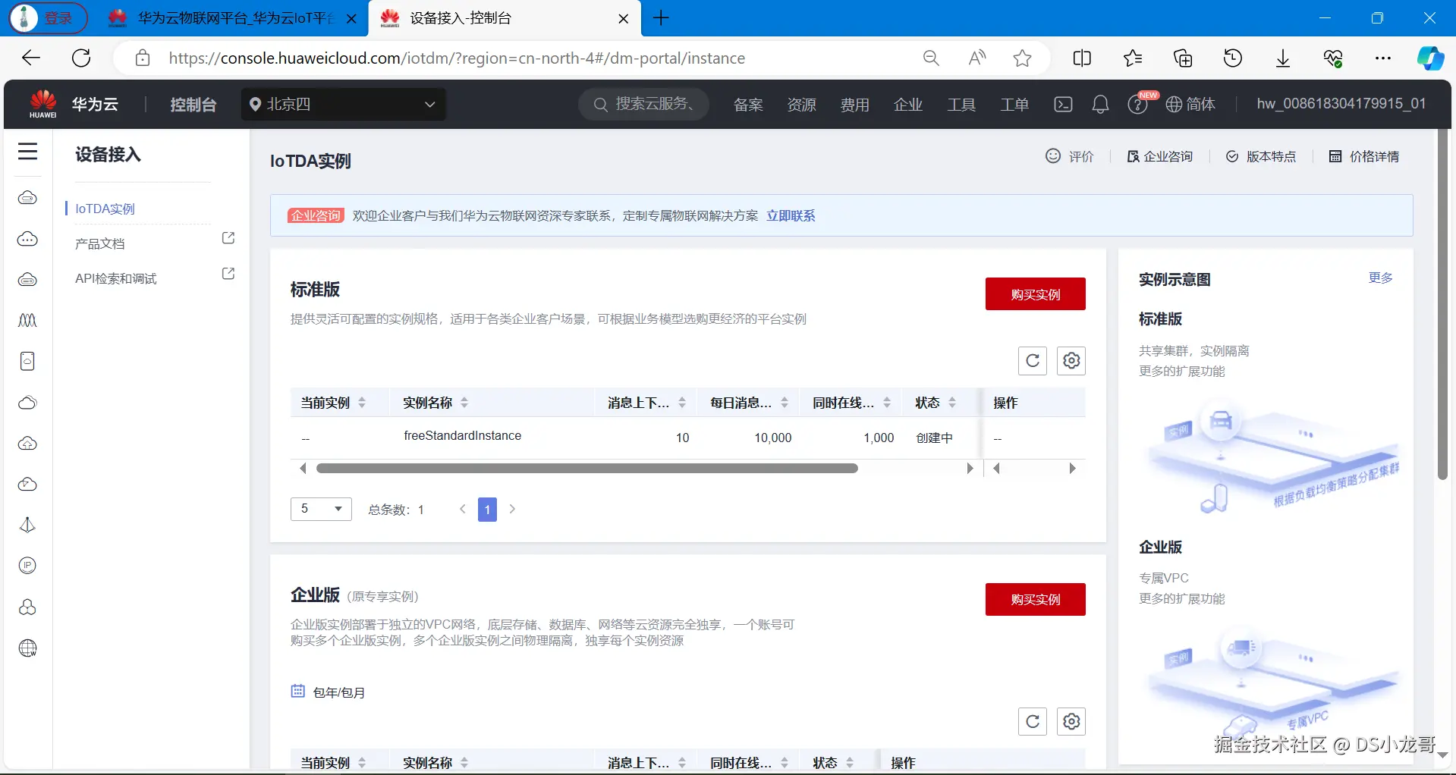Open the account hw_008618304179915_01 menu
This screenshot has width=1456, height=775.
click(x=1341, y=104)
